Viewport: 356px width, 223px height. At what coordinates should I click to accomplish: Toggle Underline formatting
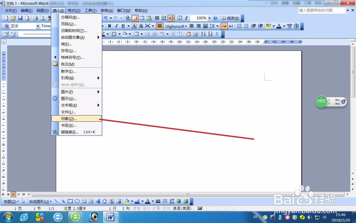123,26
